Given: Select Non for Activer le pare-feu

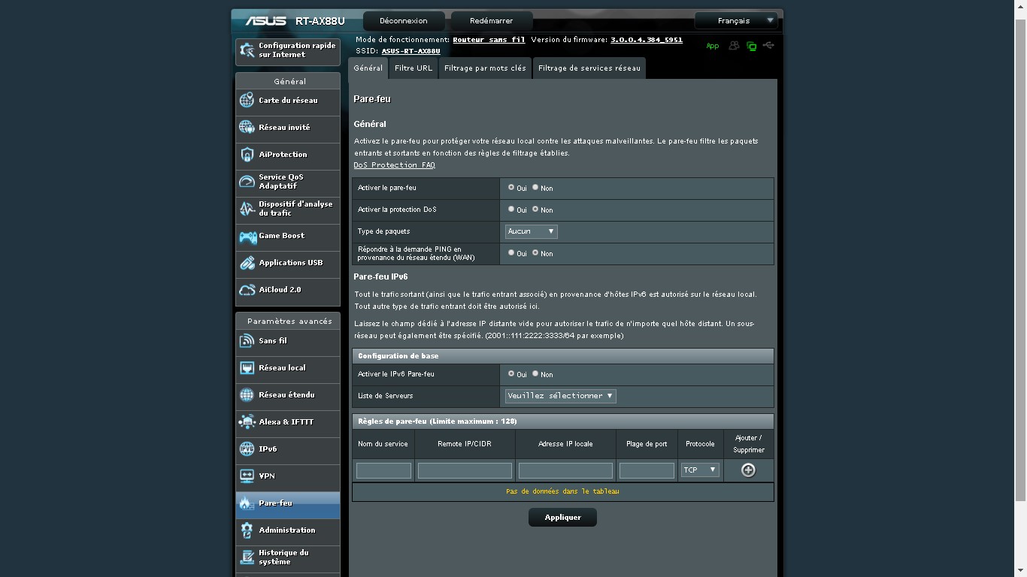Looking at the screenshot, I should [535, 187].
